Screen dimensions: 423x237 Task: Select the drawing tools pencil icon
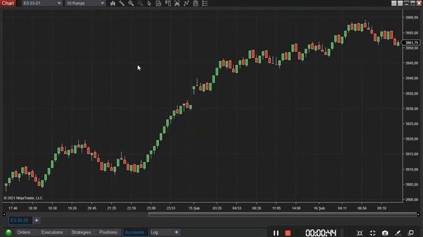coord(122,3)
